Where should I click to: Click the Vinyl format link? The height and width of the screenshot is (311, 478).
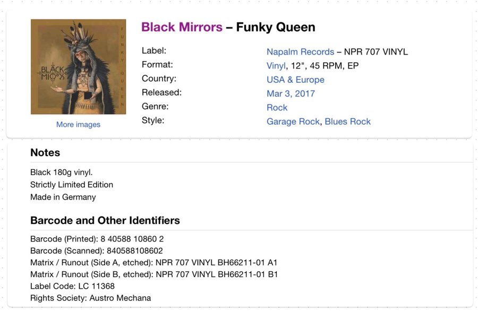(x=276, y=66)
